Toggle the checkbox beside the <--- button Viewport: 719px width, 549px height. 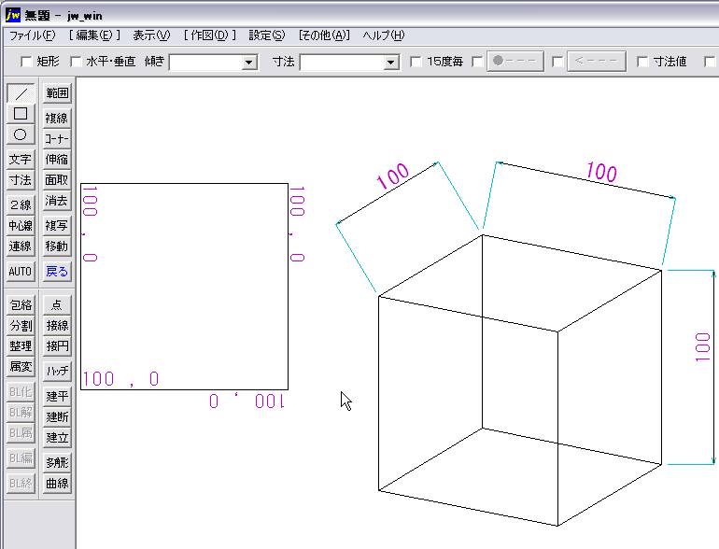[x=557, y=61]
